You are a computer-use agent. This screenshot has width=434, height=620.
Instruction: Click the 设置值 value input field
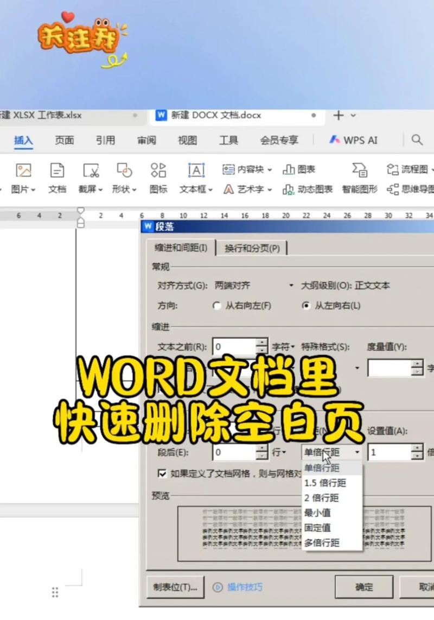[390, 452]
